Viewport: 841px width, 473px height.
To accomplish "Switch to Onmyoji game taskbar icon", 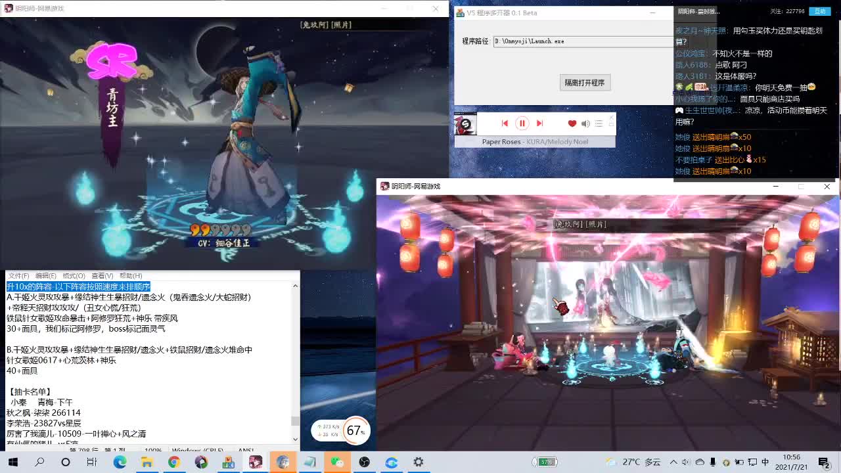I will [x=256, y=462].
